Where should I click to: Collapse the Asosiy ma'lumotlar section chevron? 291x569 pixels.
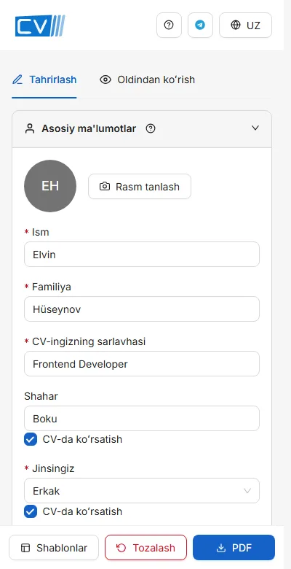255,128
